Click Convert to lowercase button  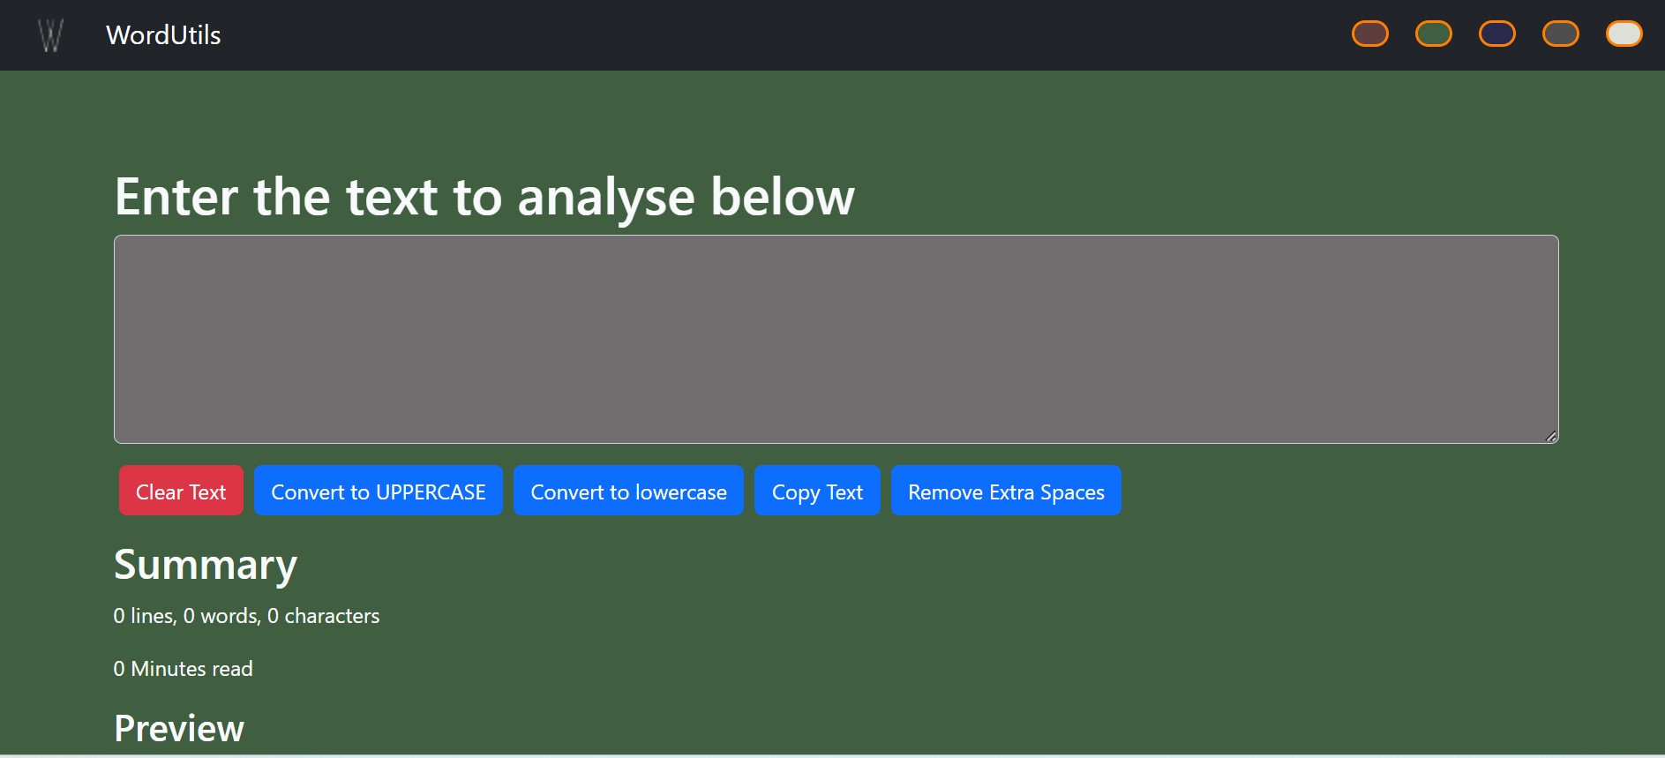tap(628, 491)
